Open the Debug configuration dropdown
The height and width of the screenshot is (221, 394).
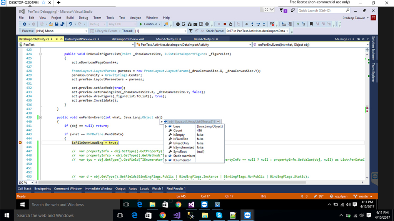pos(97,24)
